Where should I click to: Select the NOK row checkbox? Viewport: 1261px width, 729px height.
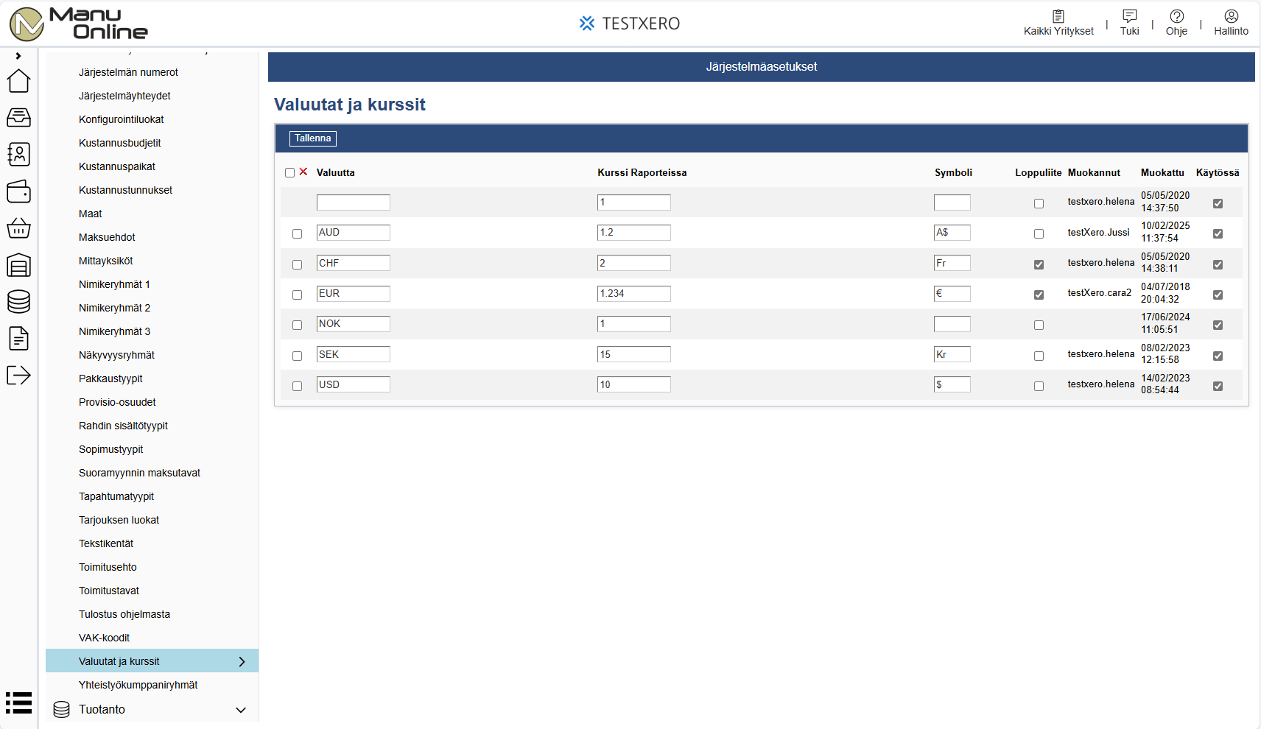tap(297, 325)
